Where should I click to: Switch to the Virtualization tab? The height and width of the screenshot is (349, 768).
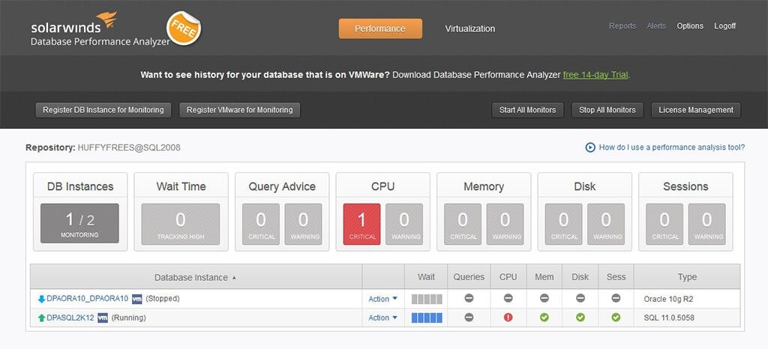[x=469, y=28]
